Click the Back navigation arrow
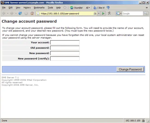150x123 pixels. [x=4, y=13]
